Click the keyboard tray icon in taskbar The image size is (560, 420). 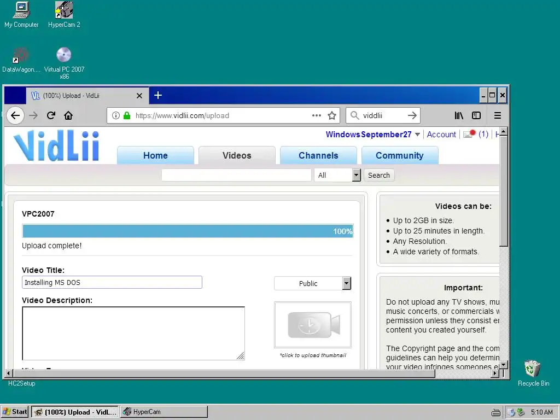(x=495, y=412)
